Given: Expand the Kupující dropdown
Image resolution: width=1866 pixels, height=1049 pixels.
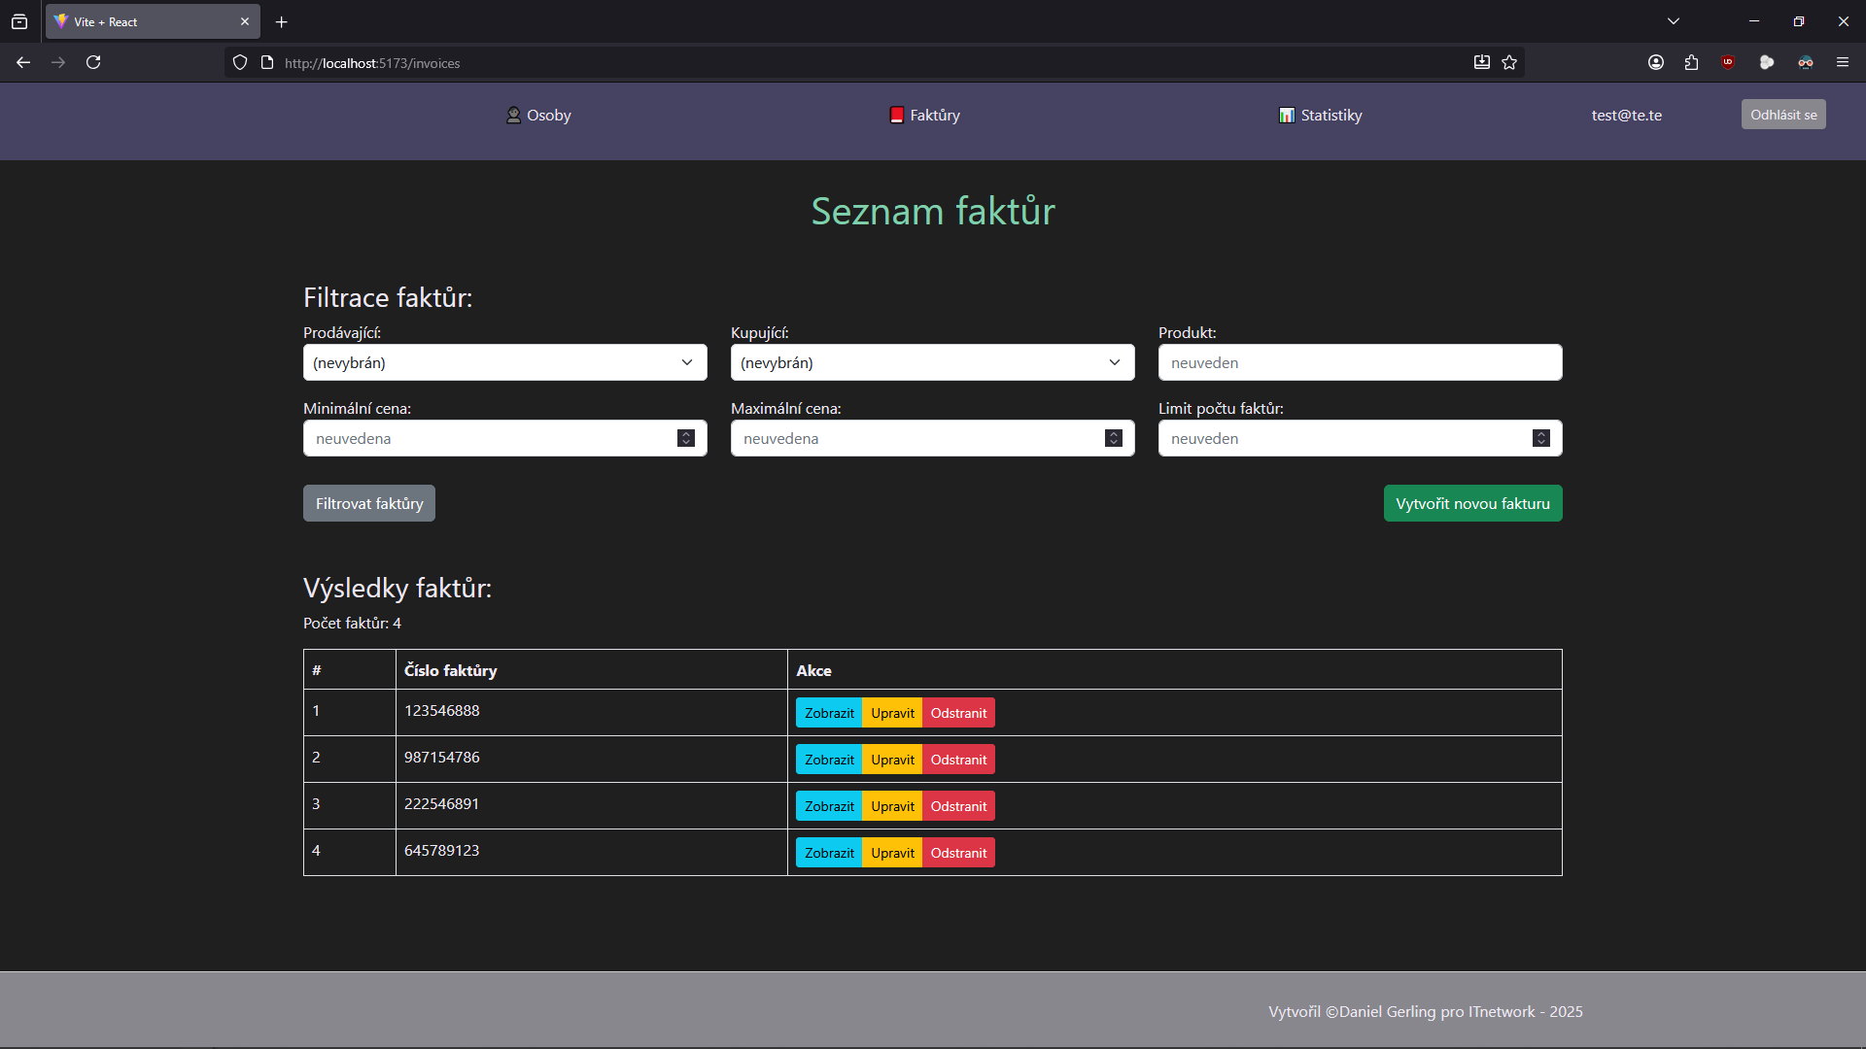Looking at the screenshot, I should click(932, 362).
